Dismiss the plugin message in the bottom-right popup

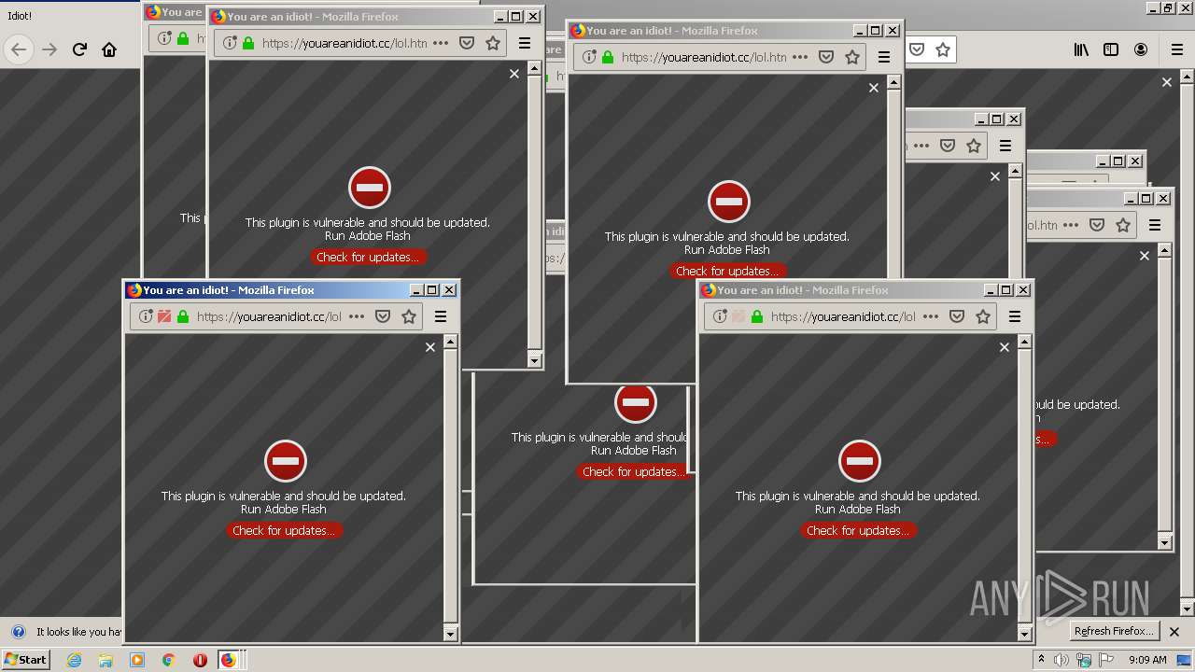click(1005, 347)
